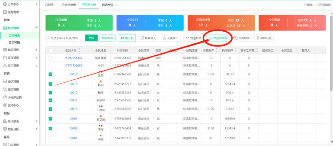Image resolution: width=333 pixels, height=146 pixels.
Task: Open member card link 10009
Action: (x=73, y=119)
